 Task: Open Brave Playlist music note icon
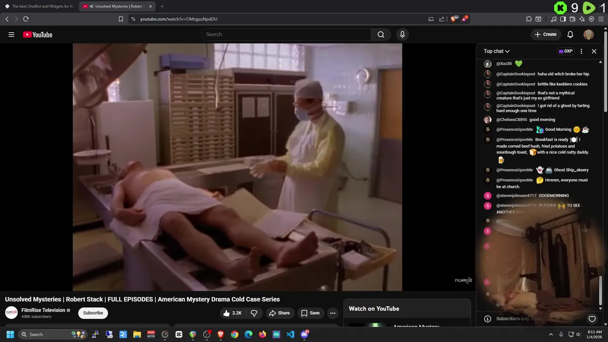tap(553, 19)
